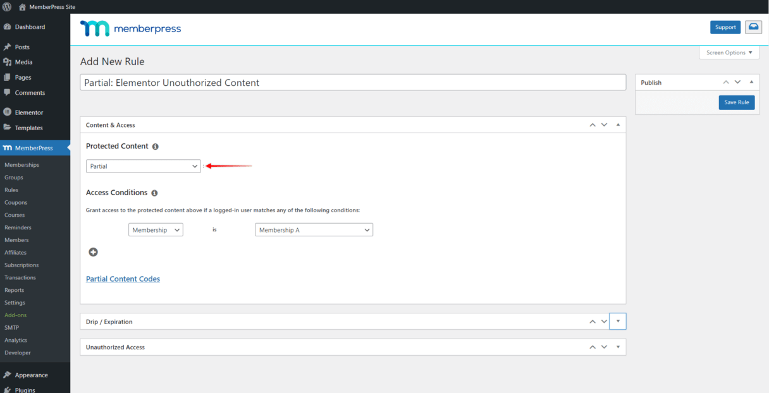Viewport: 769px width, 393px height.
Task: Click the rule title input field
Action: [x=353, y=83]
